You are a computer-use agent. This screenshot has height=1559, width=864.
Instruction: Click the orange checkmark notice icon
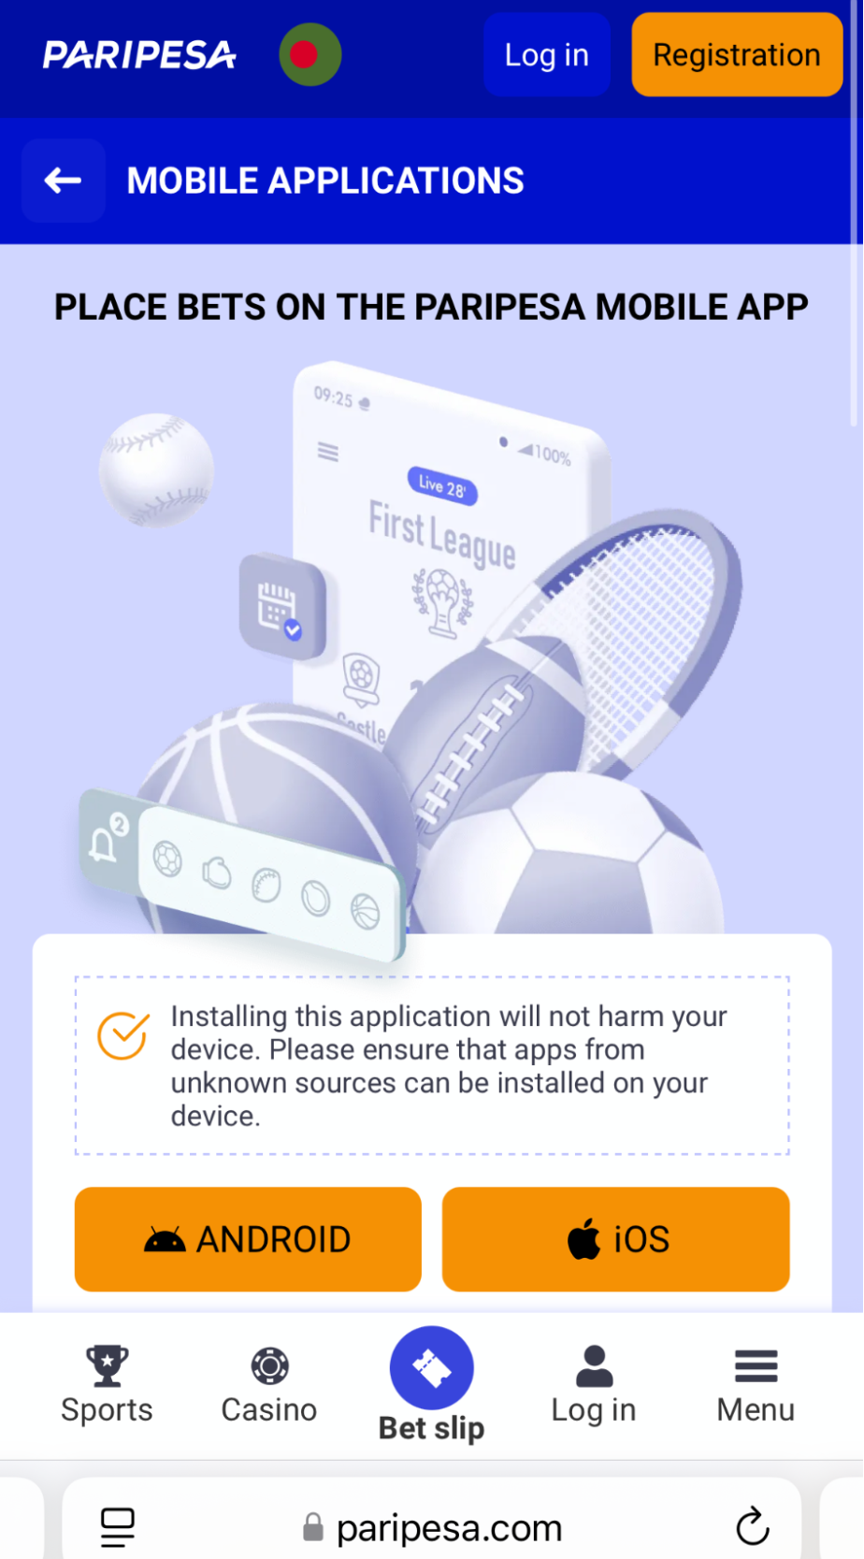tap(123, 1036)
